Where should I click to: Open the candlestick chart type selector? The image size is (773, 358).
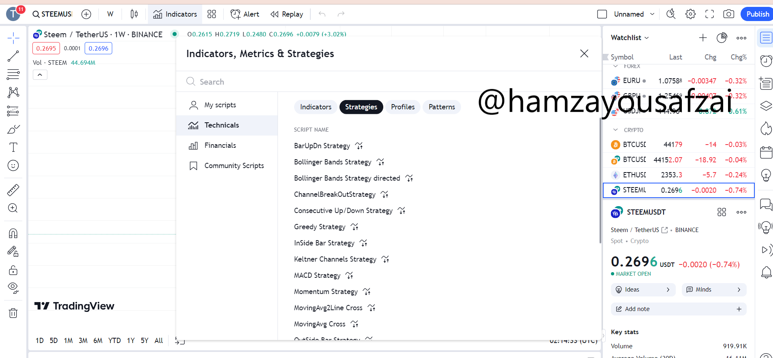(134, 14)
